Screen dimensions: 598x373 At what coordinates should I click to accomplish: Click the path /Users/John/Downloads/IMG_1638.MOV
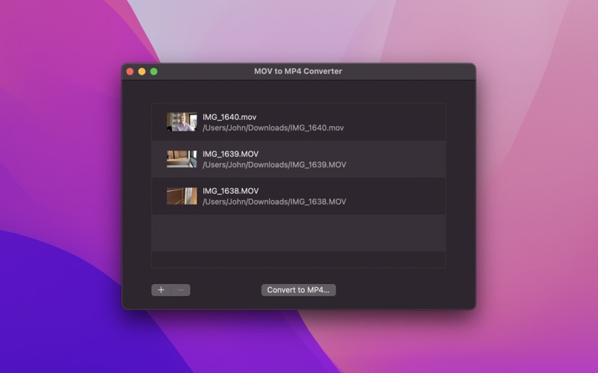point(274,201)
